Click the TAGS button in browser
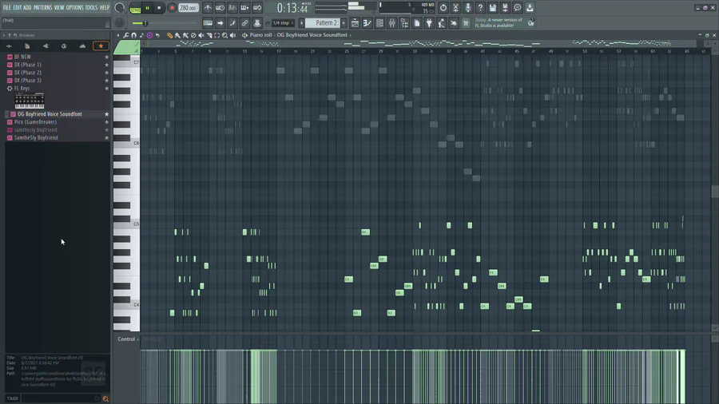Image resolution: width=719 pixels, height=404 pixels. (x=12, y=398)
